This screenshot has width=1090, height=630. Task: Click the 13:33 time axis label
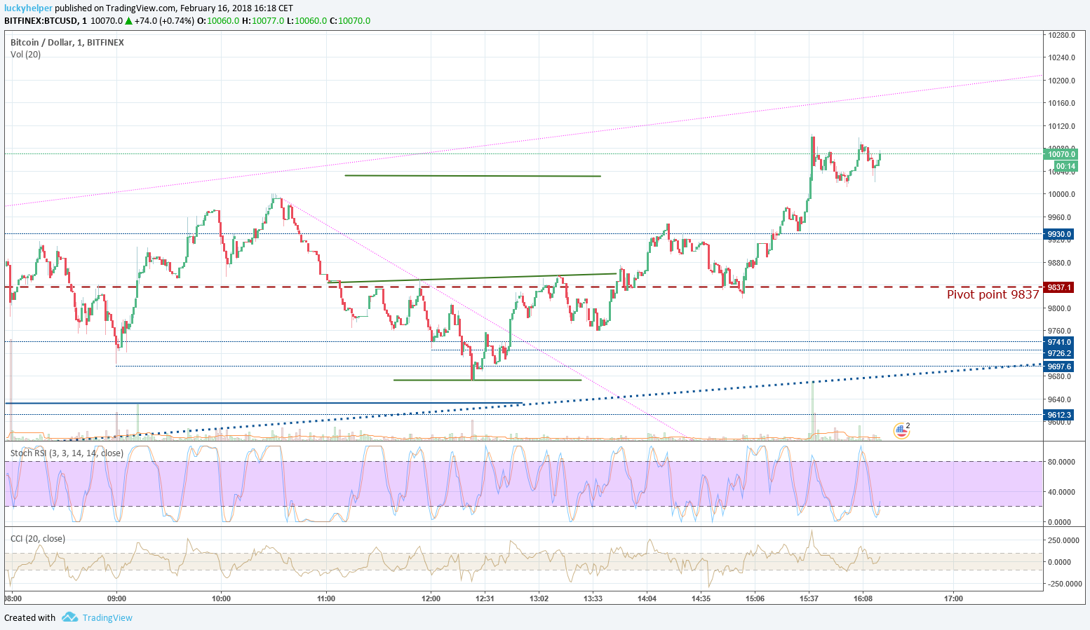593,598
